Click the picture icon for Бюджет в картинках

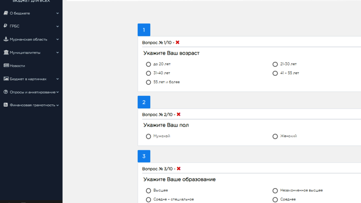(6, 79)
